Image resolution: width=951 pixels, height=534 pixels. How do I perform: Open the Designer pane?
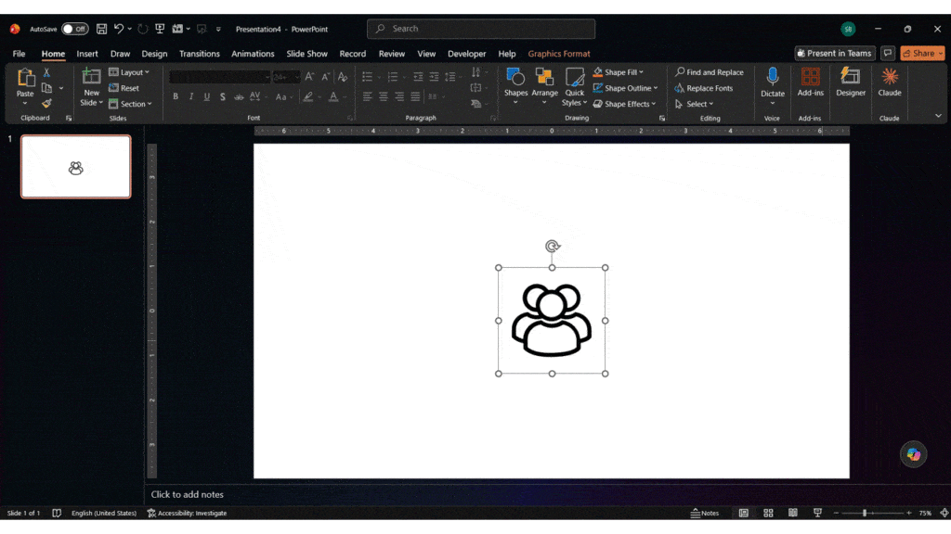tap(851, 83)
